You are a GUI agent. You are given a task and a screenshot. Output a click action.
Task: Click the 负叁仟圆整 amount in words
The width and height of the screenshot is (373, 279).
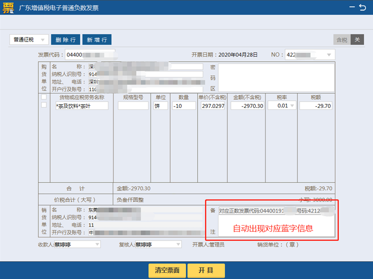click(x=130, y=200)
